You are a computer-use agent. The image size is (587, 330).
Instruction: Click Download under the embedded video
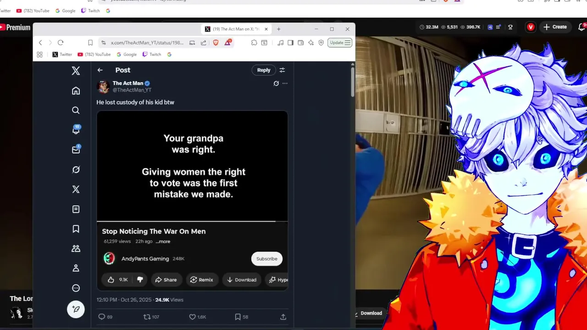pyautogui.click(x=242, y=280)
